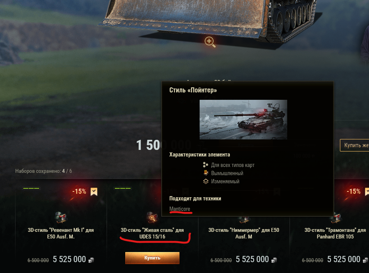Screen dimensions: 369x273
Task: Click the Наборов сохранено 4 / 6 counter
Action: pos(43,171)
